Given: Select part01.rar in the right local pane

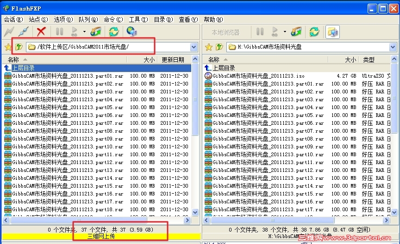Looking at the screenshot, I should click(297, 84).
